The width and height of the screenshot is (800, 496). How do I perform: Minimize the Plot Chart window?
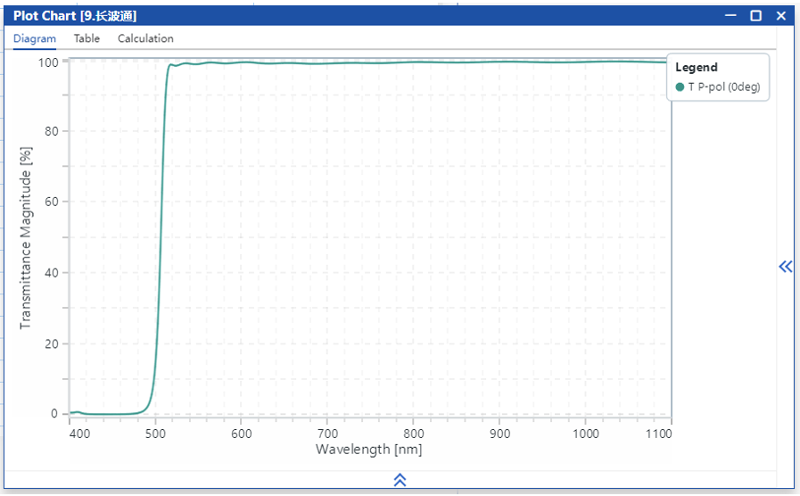(730, 16)
